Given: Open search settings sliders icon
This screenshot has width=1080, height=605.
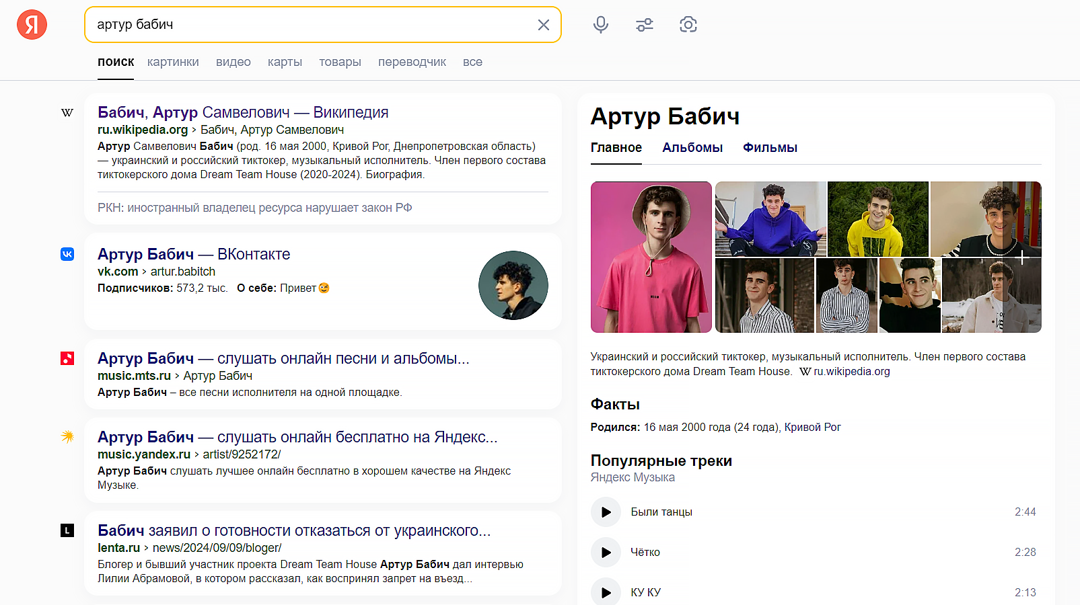Looking at the screenshot, I should tap(645, 25).
